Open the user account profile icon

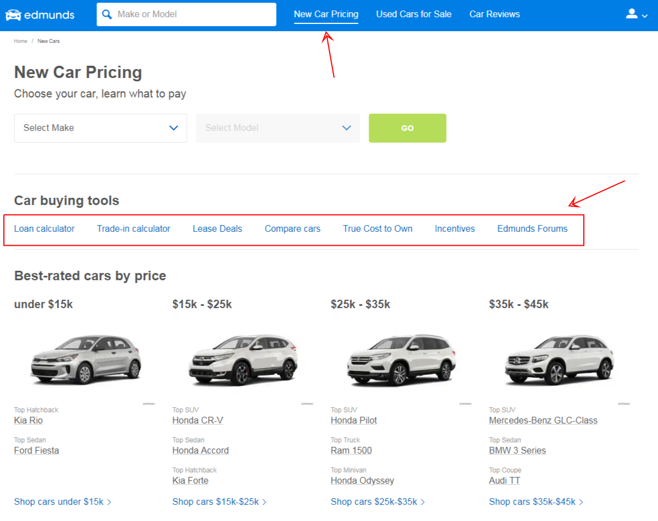[632, 14]
